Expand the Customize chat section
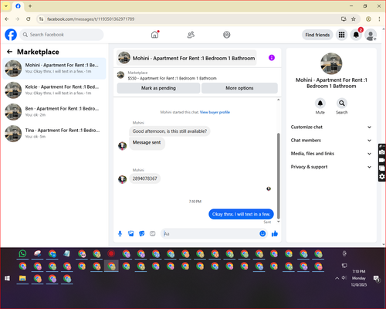 coord(331,127)
